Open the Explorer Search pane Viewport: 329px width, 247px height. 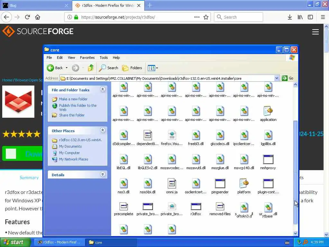[x=109, y=68]
